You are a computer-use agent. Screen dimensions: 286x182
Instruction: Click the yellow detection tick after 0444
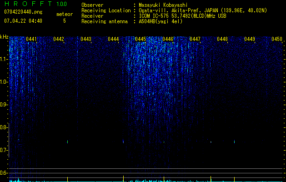click(123, 179)
